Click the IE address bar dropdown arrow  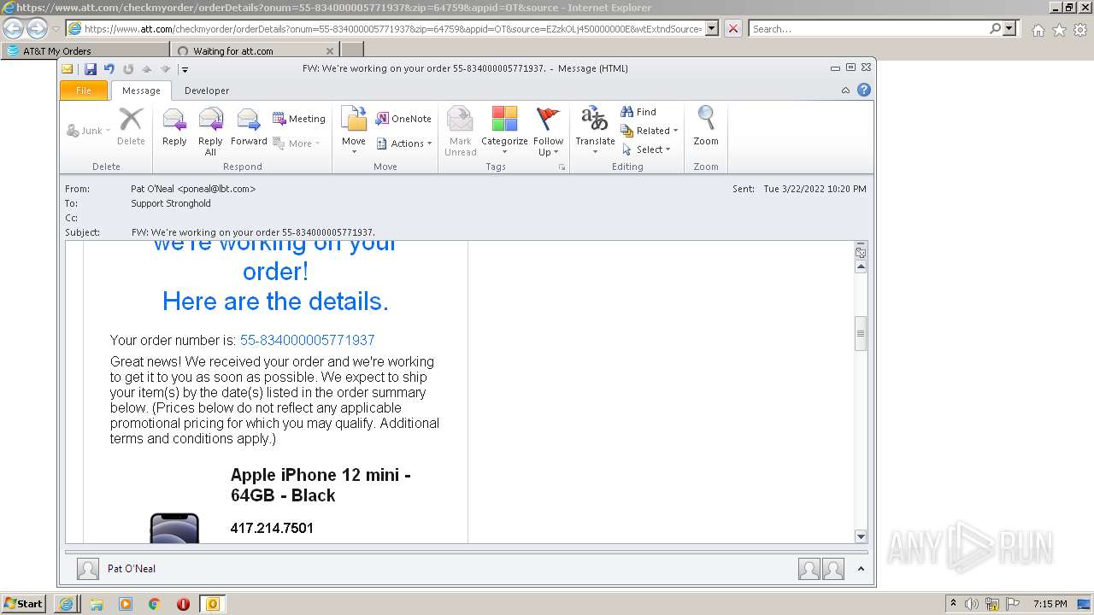click(713, 29)
